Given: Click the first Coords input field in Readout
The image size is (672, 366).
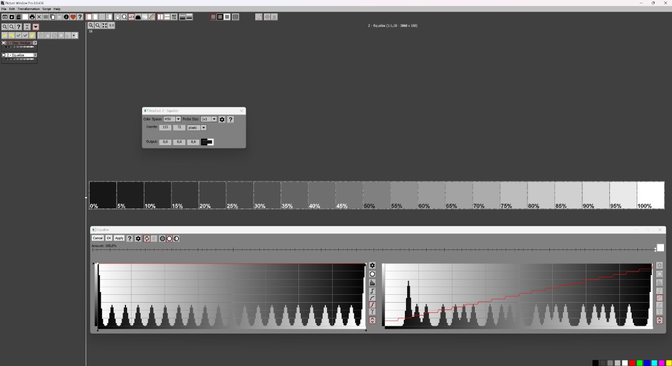Looking at the screenshot, I should pyautogui.click(x=165, y=127).
